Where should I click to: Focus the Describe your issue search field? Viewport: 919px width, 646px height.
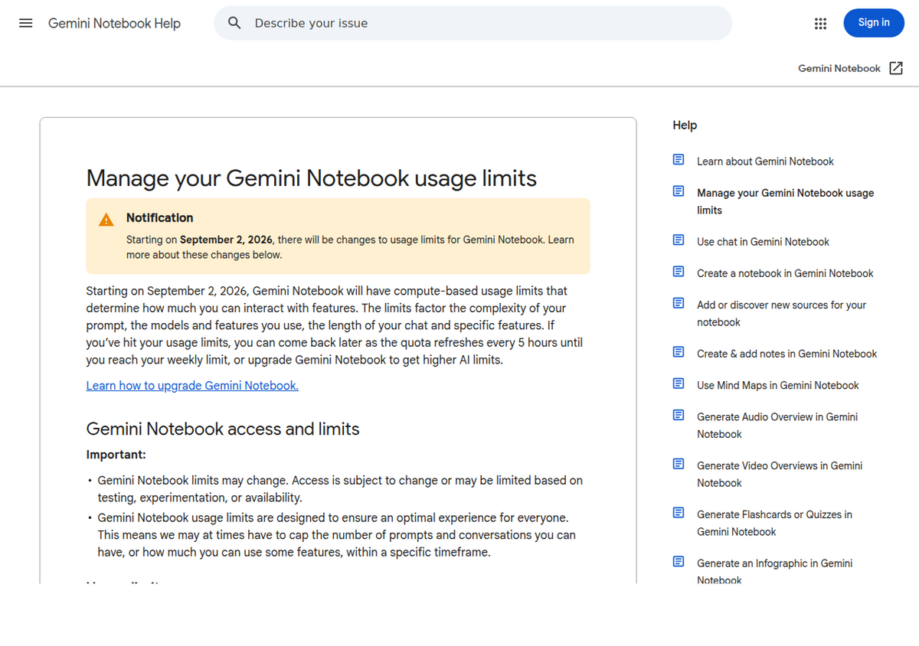pos(473,23)
